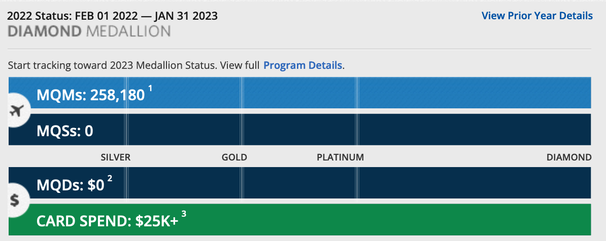Click the Diamond Medallion status heading

click(x=89, y=31)
